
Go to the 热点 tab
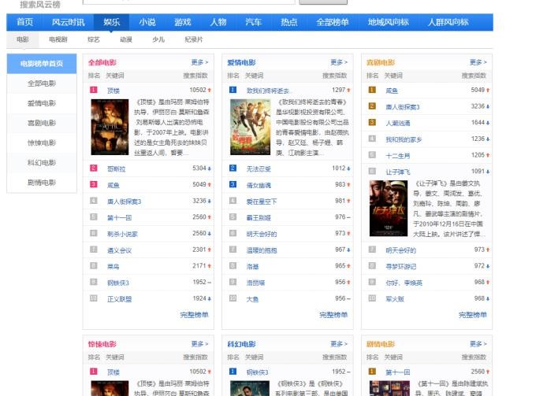pyautogui.click(x=289, y=22)
